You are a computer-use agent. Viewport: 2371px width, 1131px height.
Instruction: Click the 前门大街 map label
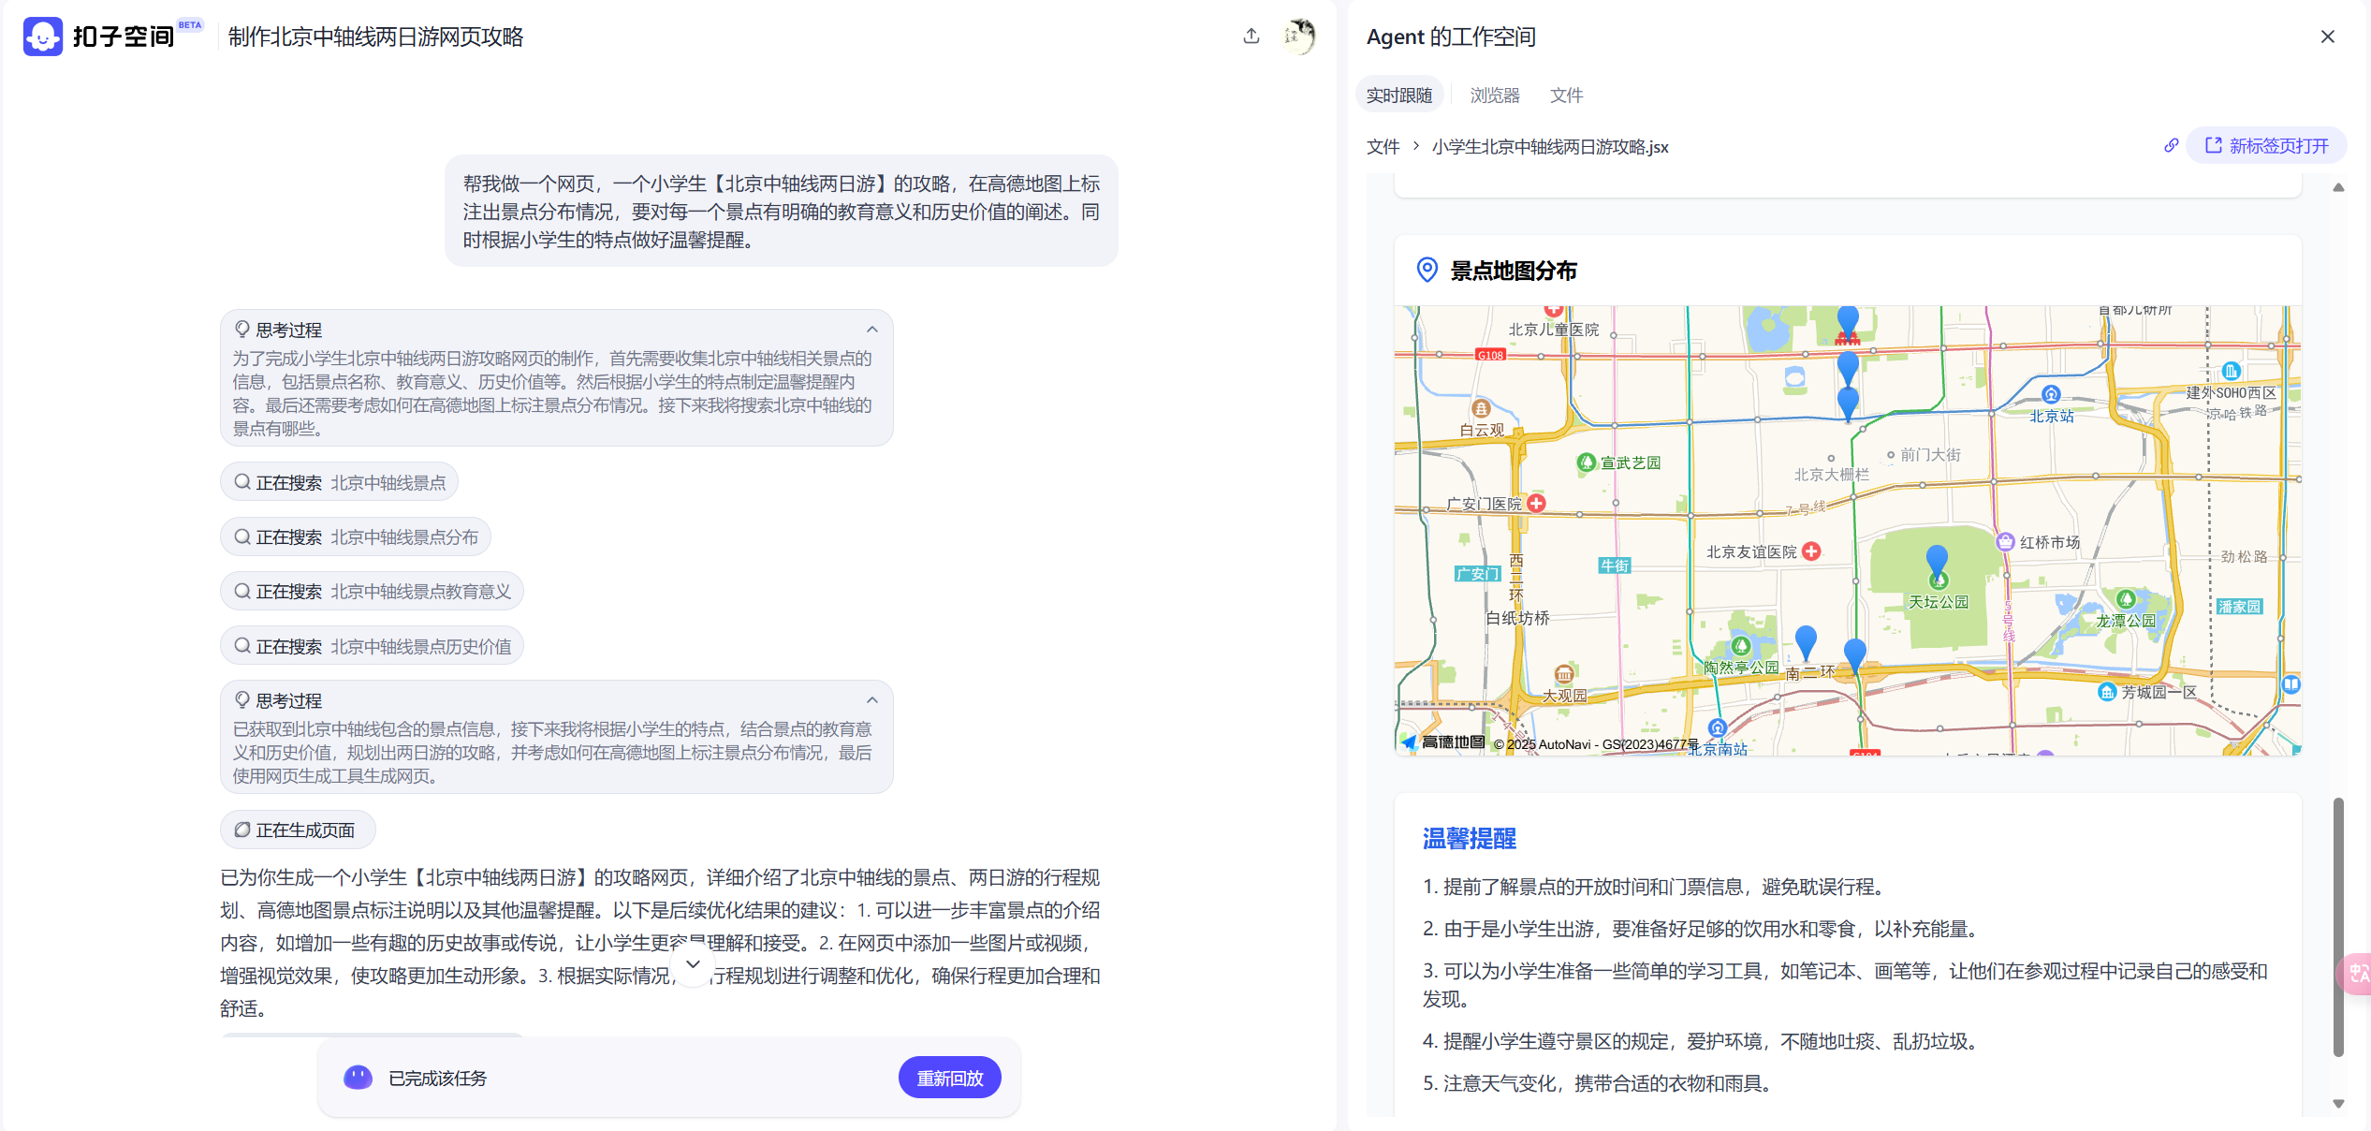pyautogui.click(x=1930, y=455)
